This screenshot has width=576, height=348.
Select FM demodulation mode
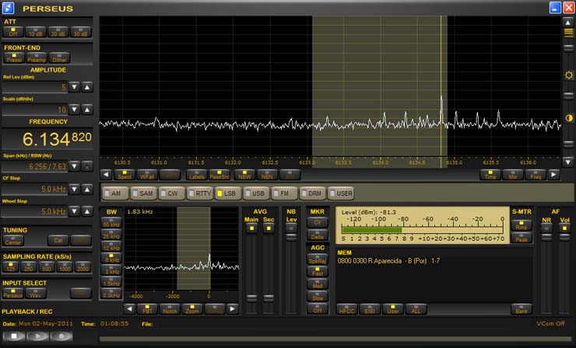pyautogui.click(x=284, y=193)
